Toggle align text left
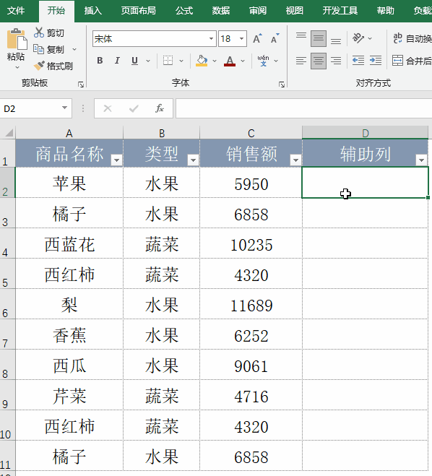 (301, 61)
